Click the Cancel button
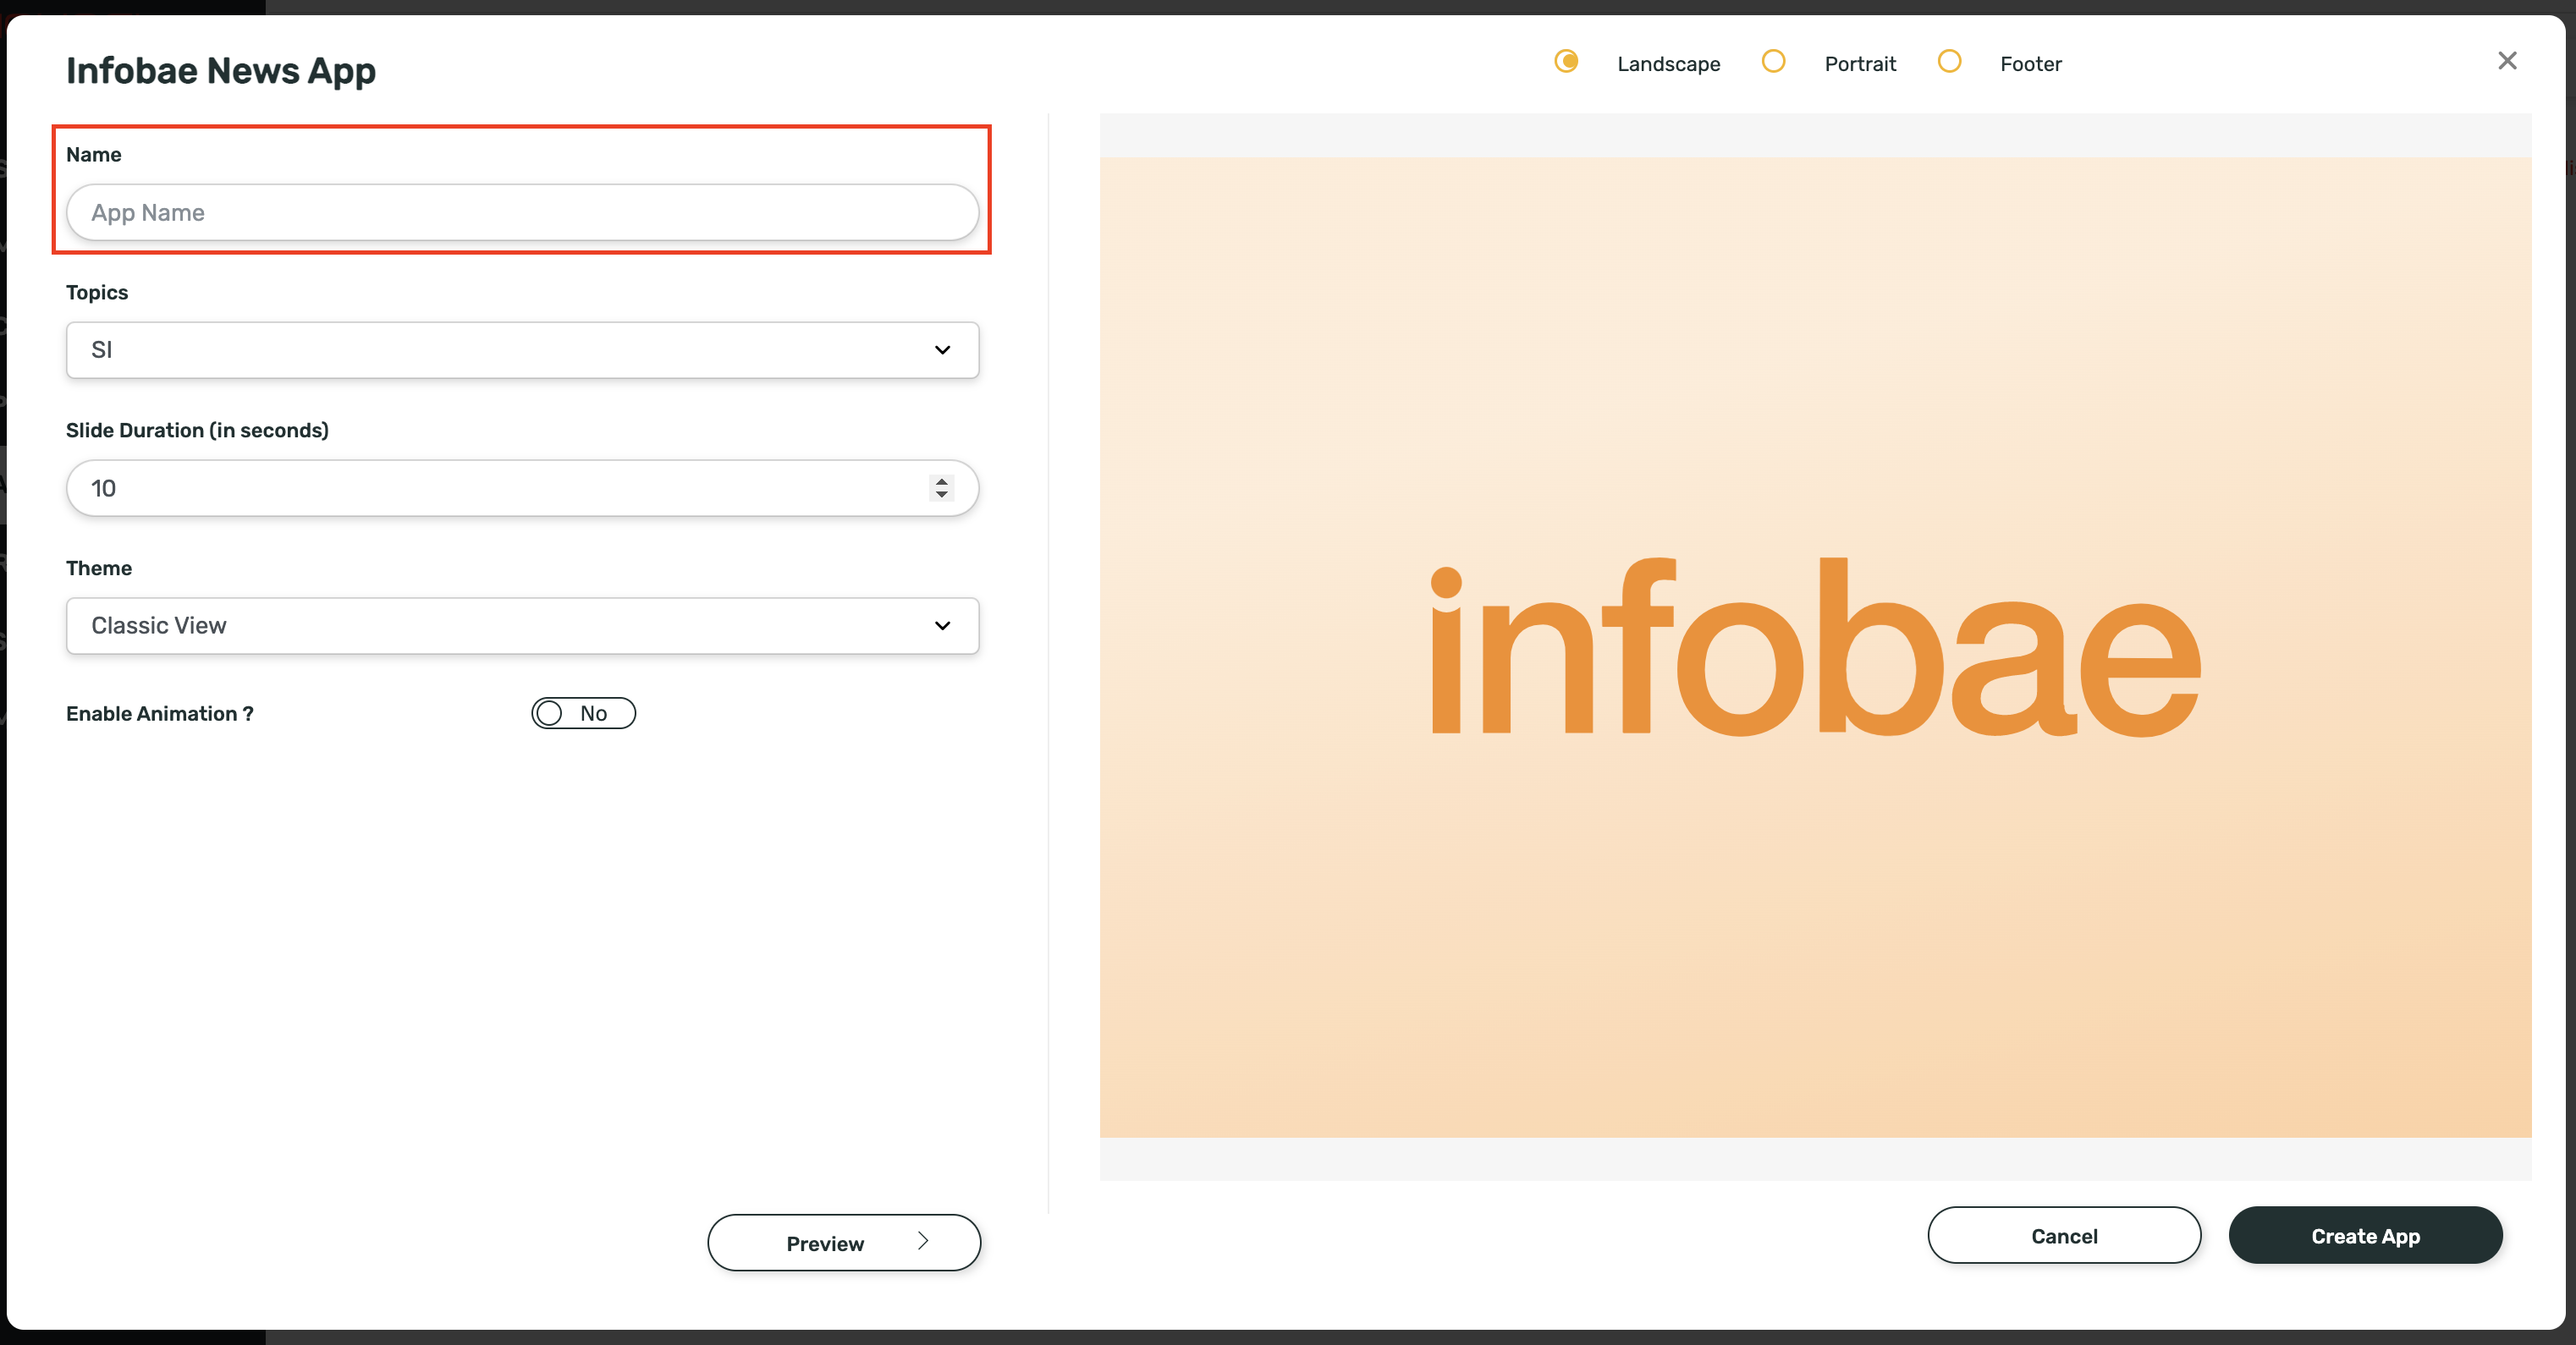 tap(2064, 1236)
